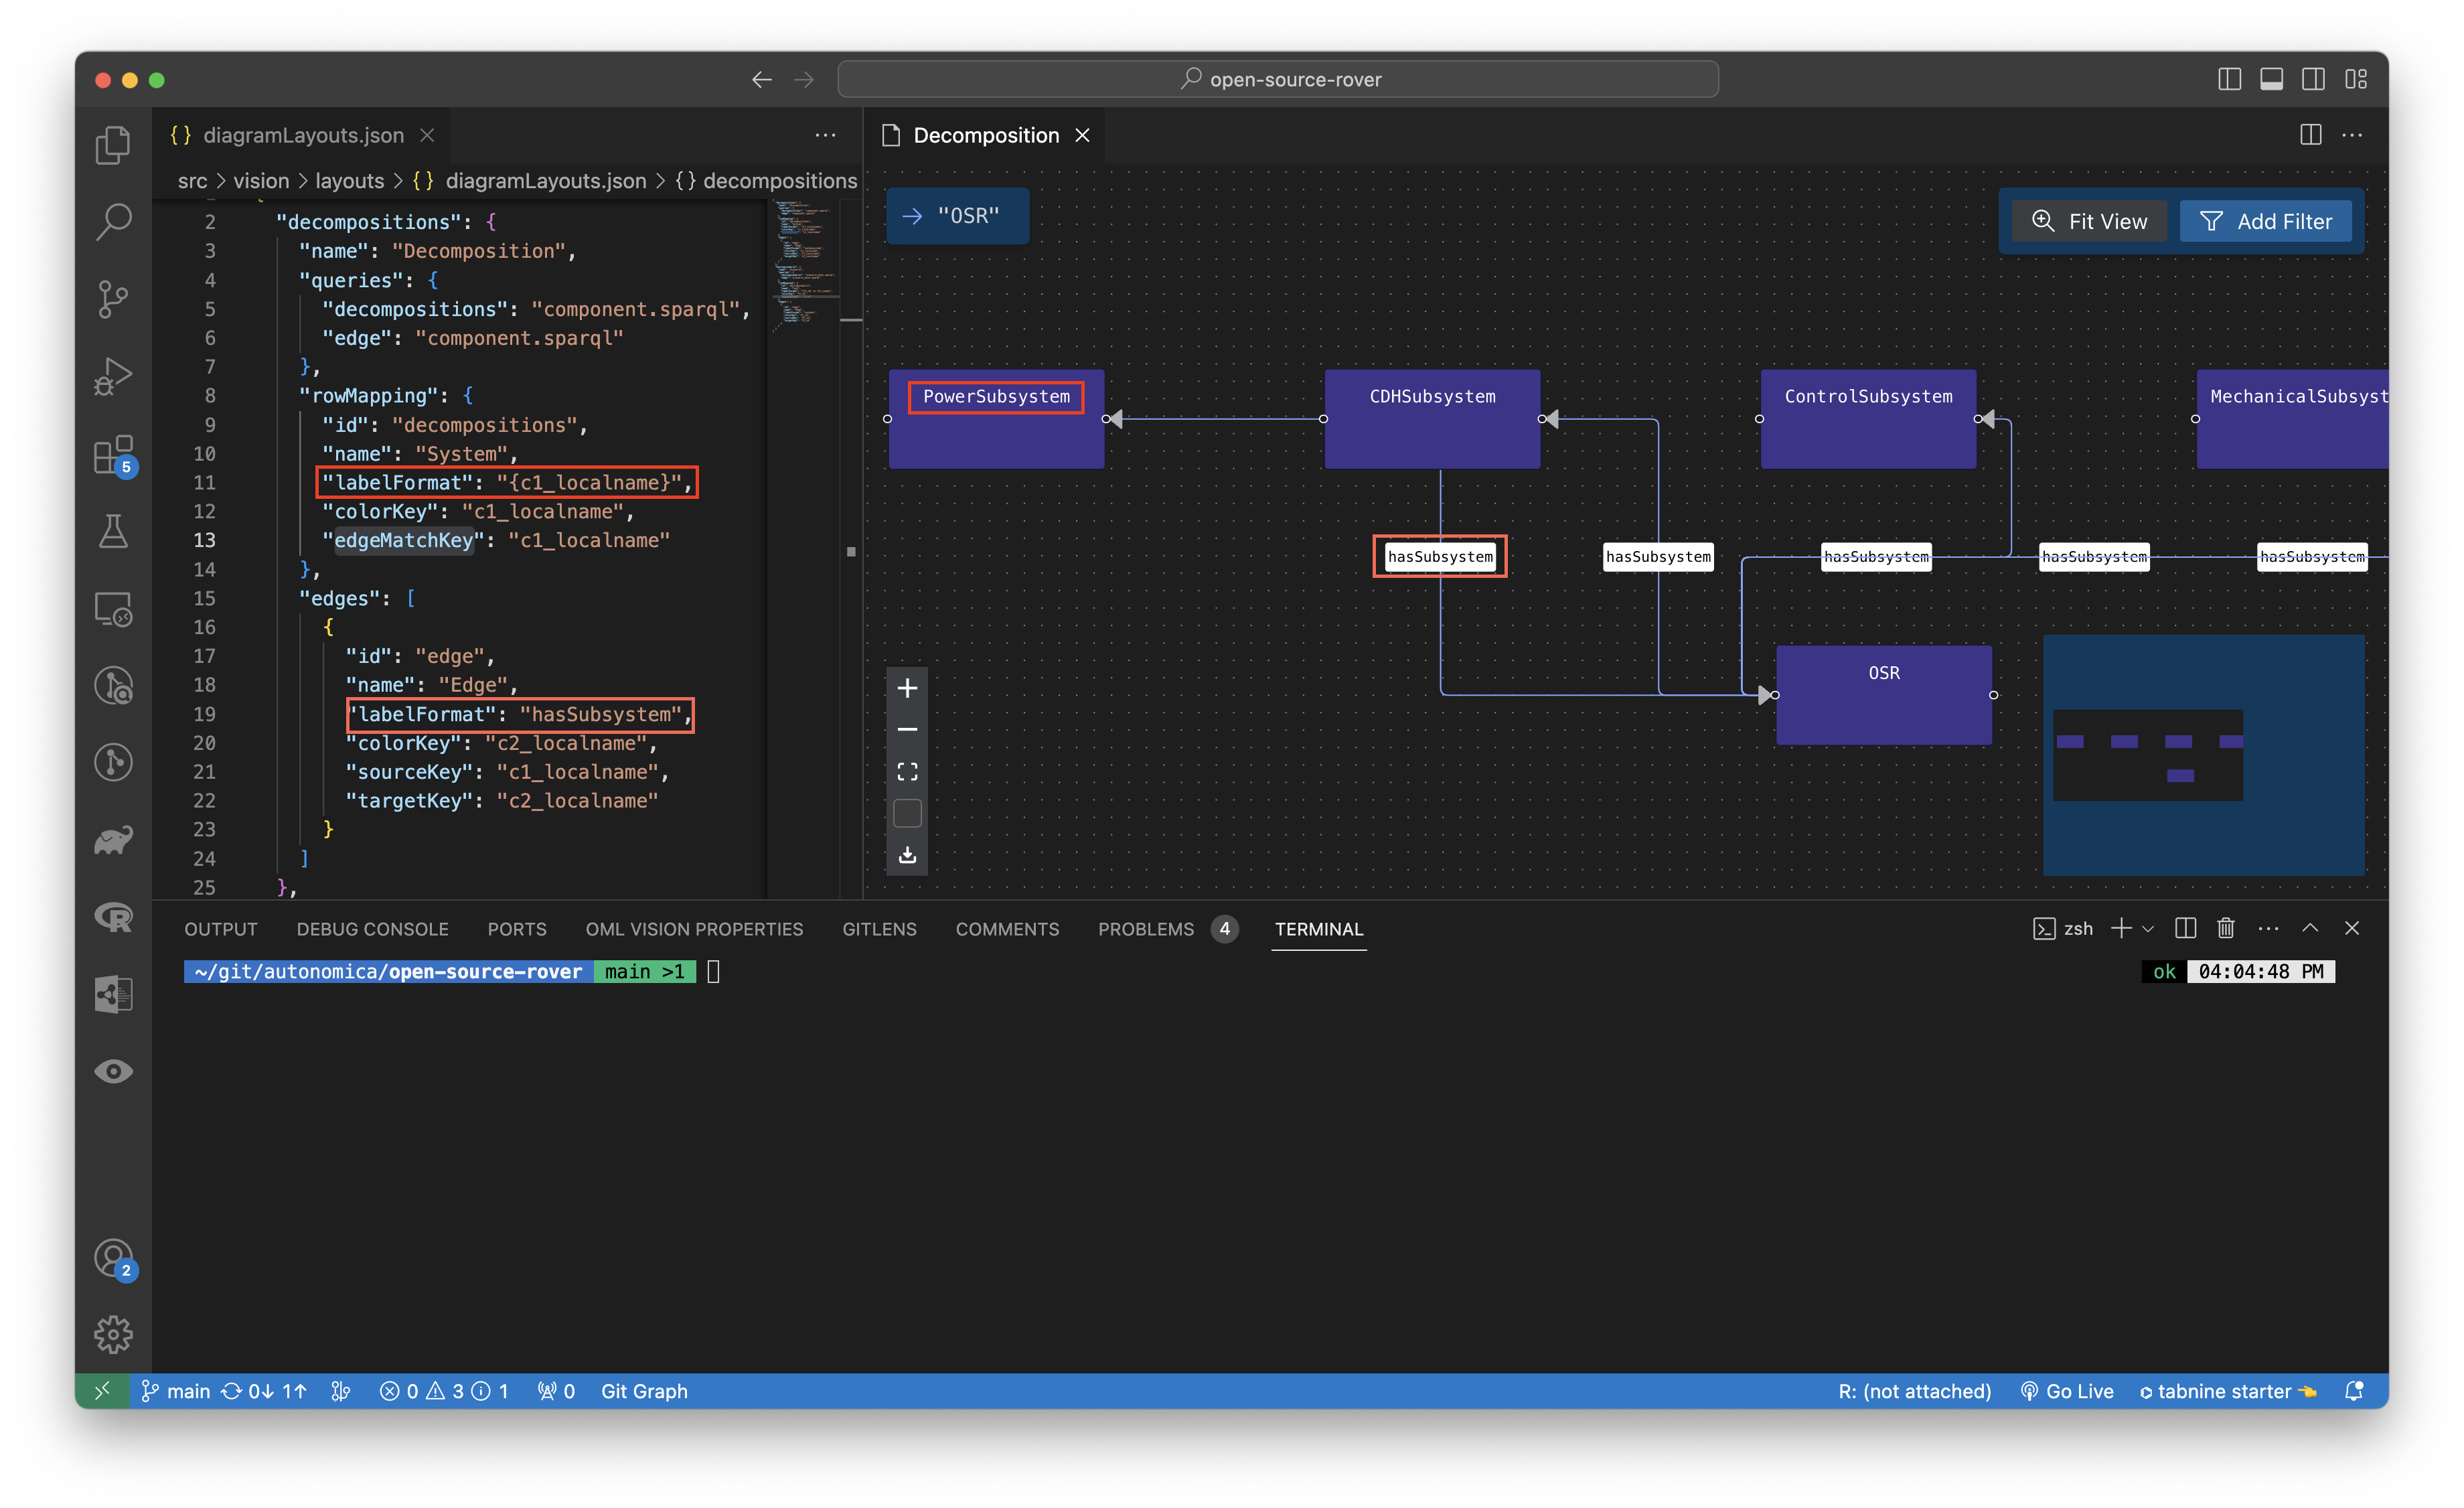Synchronize changes 0↓ 1↑ in status bar
This screenshot has height=1508, width=2464.
pos(264,1391)
